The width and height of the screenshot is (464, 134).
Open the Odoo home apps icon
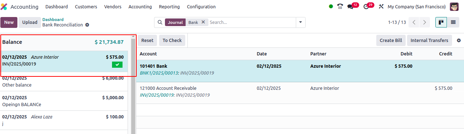(4, 7)
